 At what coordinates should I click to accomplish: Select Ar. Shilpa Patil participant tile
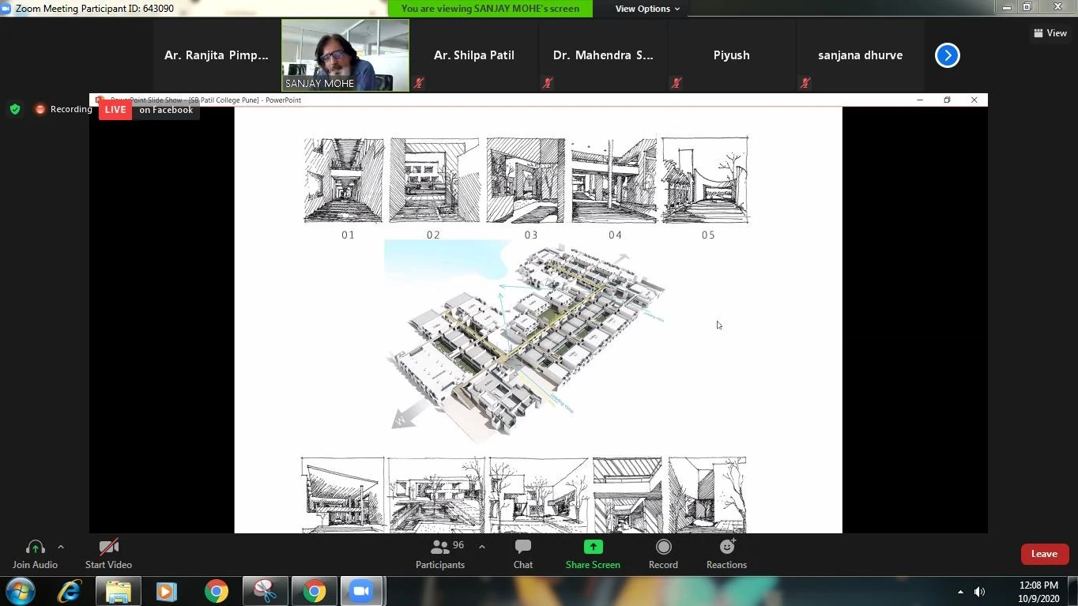click(474, 55)
